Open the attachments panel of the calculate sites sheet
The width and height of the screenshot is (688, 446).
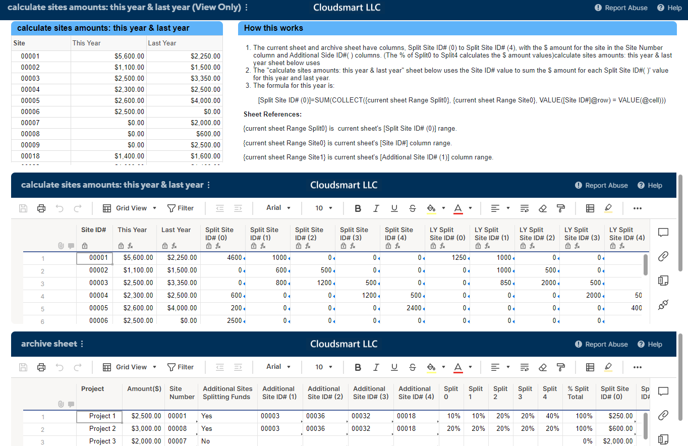(x=663, y=256)
